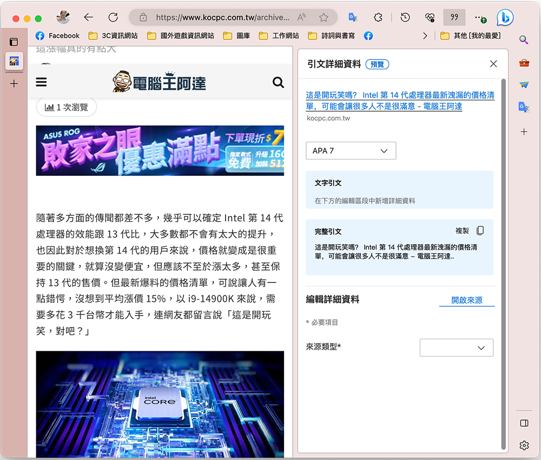Activate the read aloud icon

pos(301,17)
